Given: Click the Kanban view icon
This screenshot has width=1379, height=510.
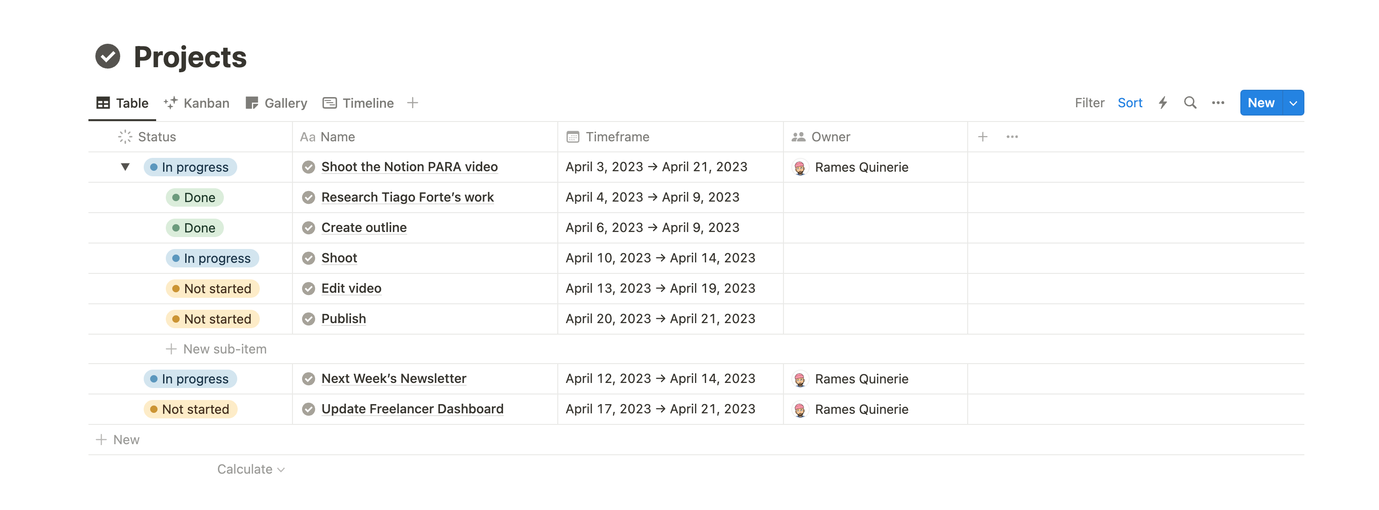Looking at the screenshot, I should coord(170,102).
